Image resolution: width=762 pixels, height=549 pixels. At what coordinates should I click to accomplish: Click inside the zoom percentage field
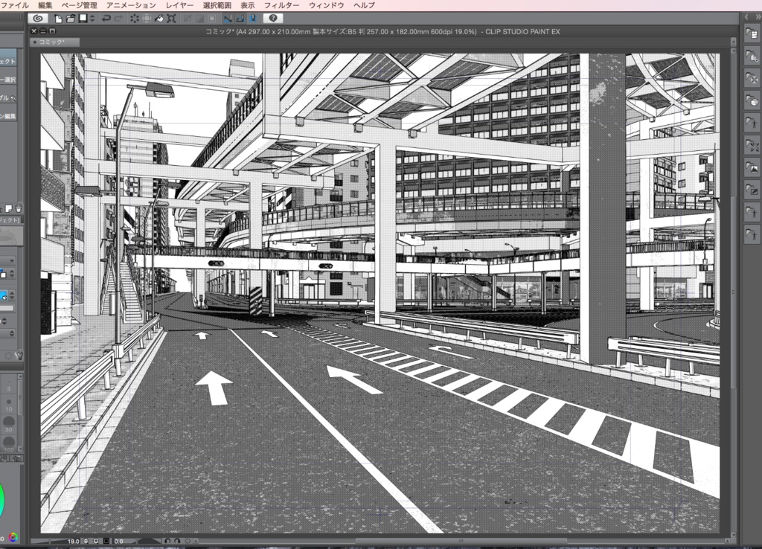(x=74, y=541)
